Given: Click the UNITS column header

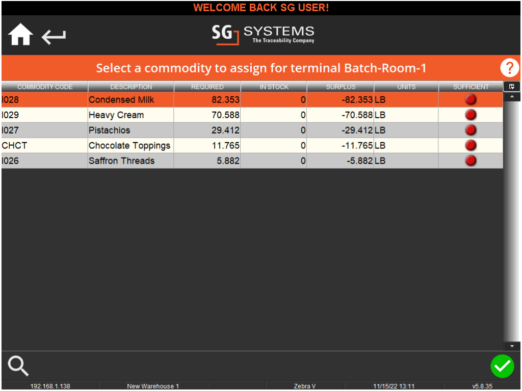Looking at the screenshot, I should [406, 87].
